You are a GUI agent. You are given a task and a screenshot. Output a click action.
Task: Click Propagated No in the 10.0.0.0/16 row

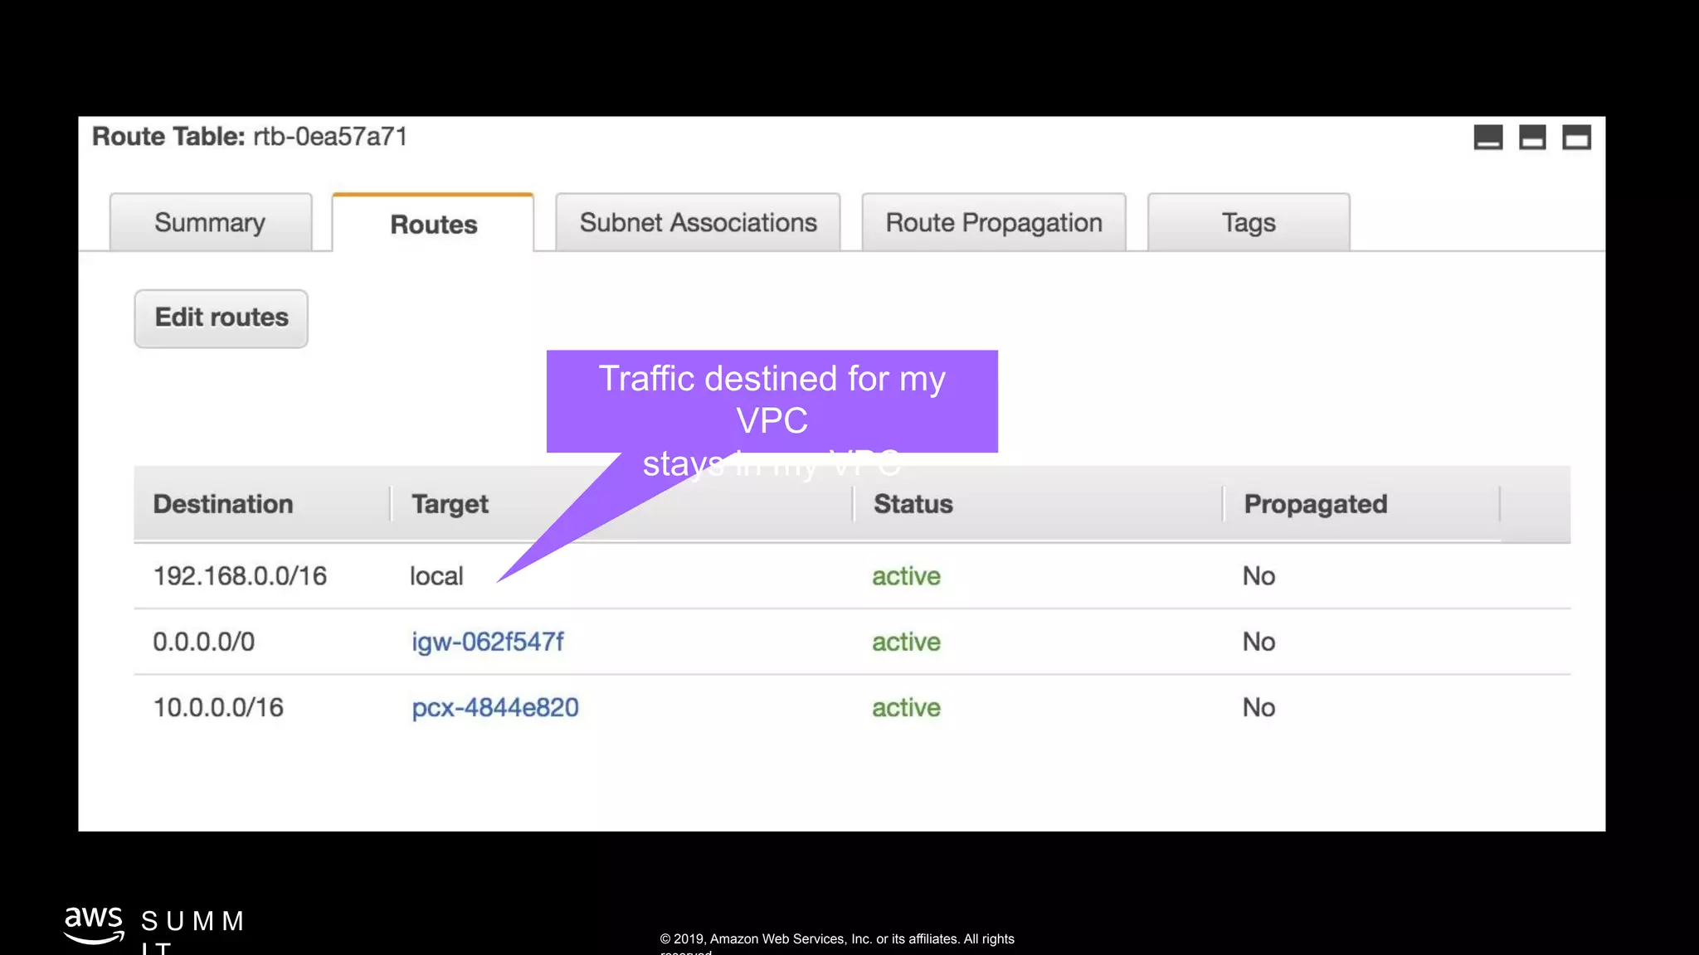pos(1258,707)
